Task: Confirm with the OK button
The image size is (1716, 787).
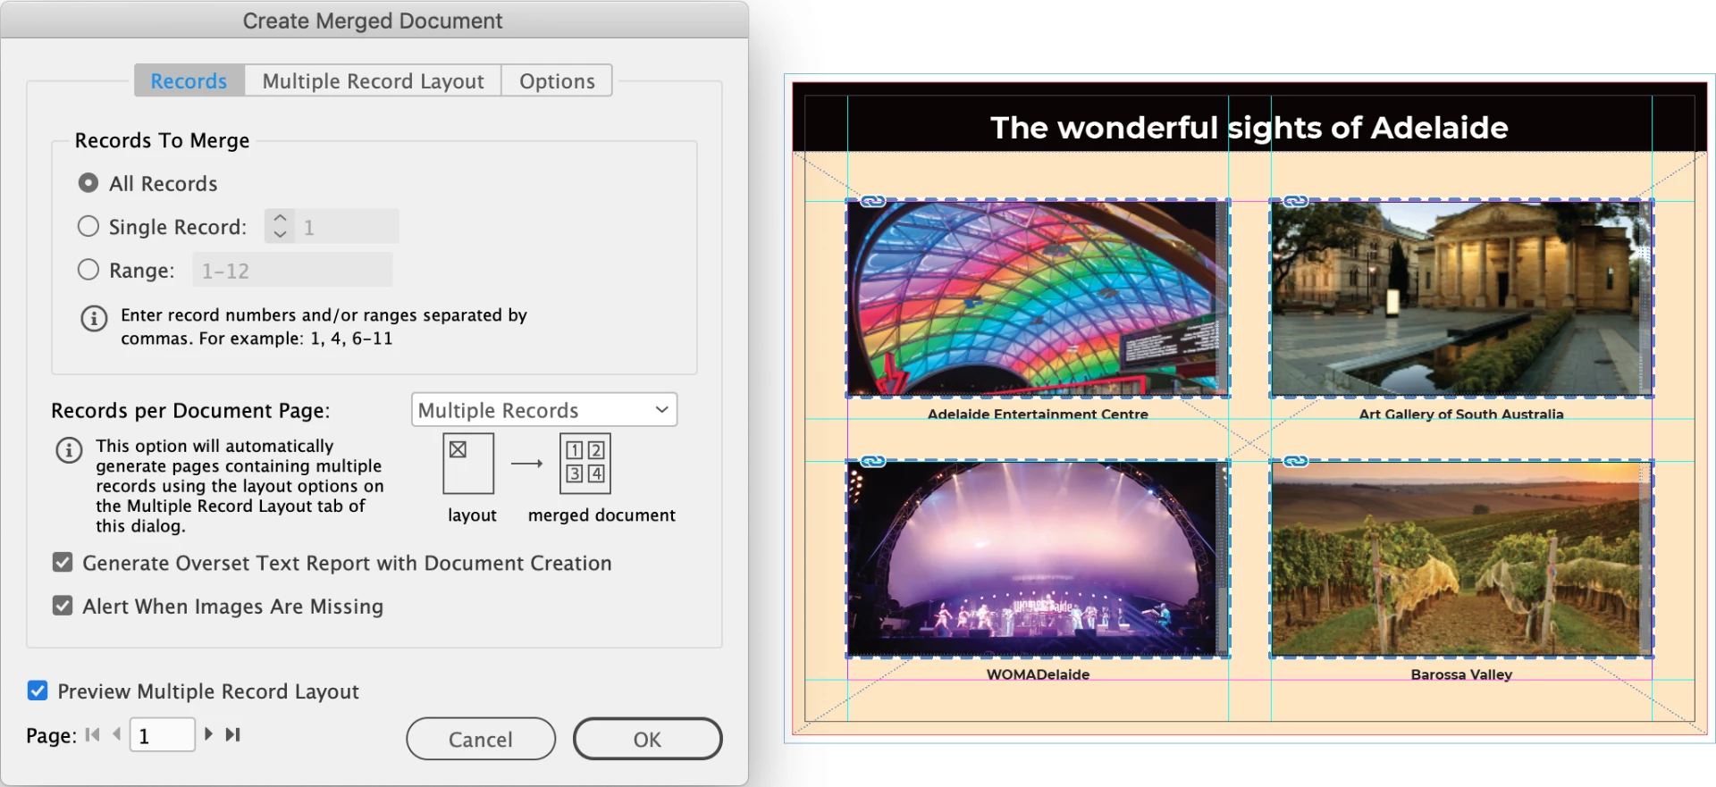Action: (x=648, y=739)
